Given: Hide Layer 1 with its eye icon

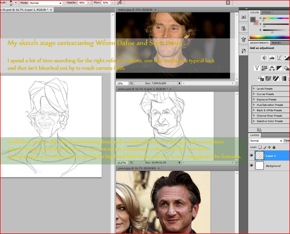Looking at the screenshot, I should pyautogui.click(x=251, y=155).
